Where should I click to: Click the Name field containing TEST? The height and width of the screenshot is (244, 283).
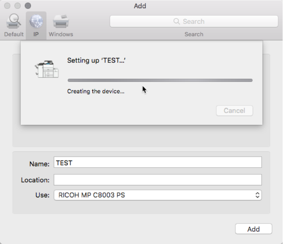click(x=158, y=163)
